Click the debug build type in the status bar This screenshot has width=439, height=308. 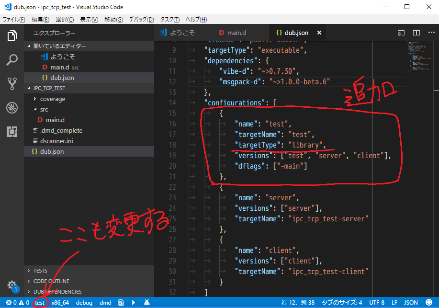click(x=84, y=302)
